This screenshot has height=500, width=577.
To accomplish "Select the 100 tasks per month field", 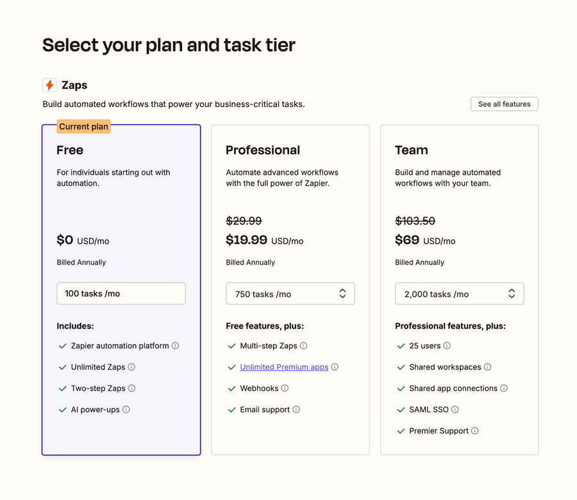I will [x=121, y=293].
